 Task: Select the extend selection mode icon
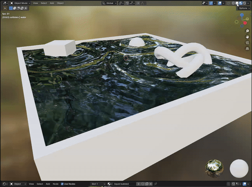tap(14, 8)
